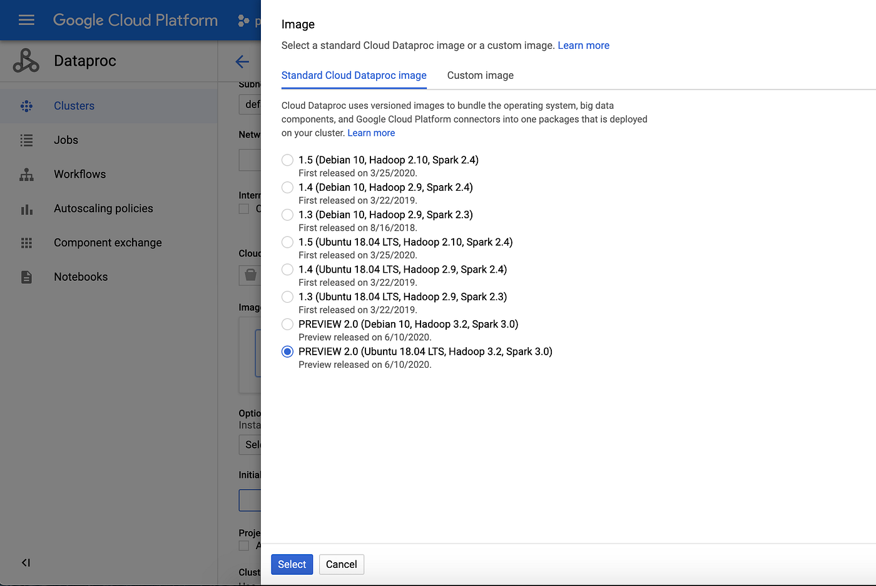Click the Select button to confirm image
Image resolution: width=876 pixels, height=586 pixels.
292,564
